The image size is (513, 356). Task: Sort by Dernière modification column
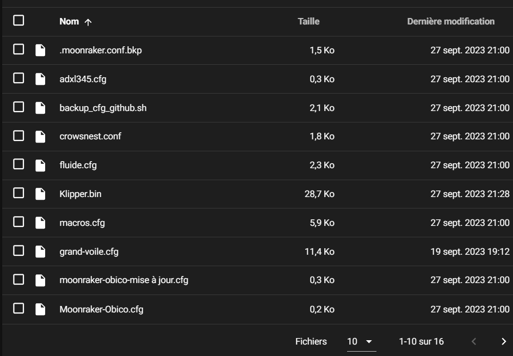(451, 22)
